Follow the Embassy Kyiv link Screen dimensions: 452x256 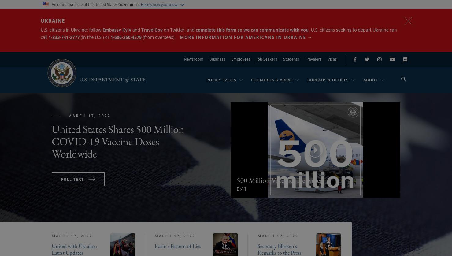tap(117, 30)
